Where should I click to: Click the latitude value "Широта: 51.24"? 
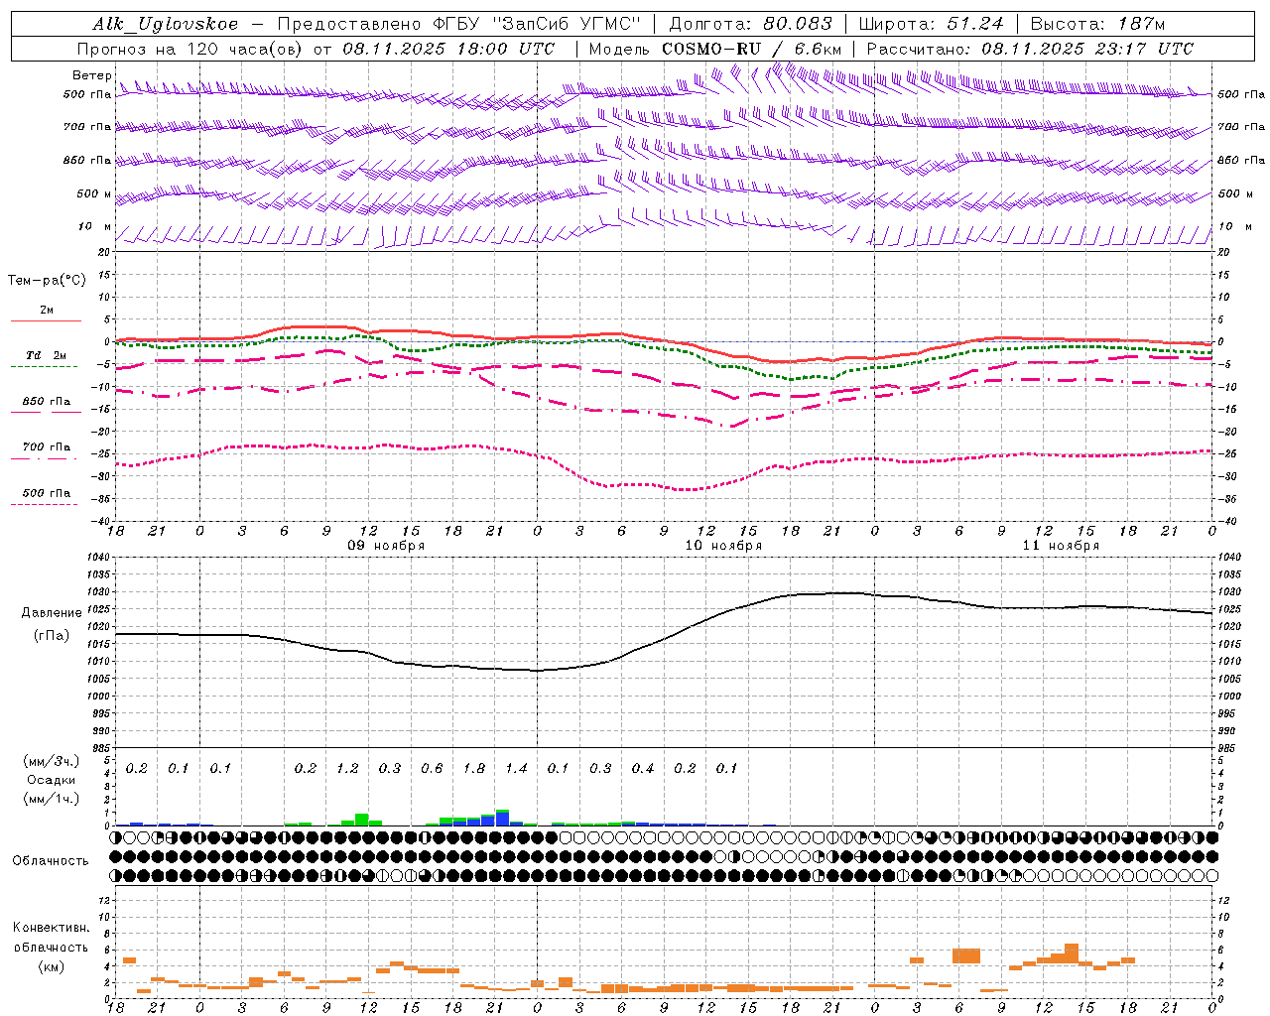(x=931, y=24)
